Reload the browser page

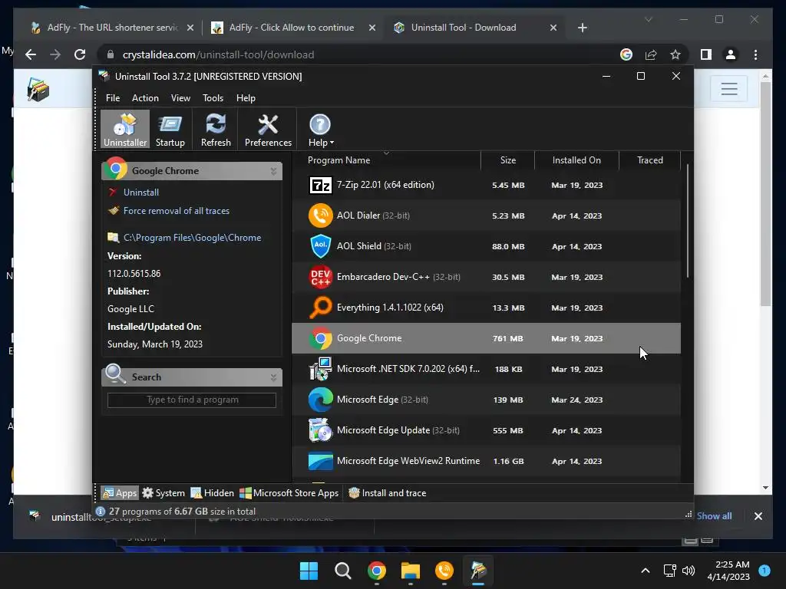point(80,54)
